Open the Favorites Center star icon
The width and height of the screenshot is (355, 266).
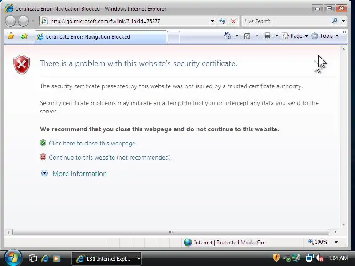(11, 36)
